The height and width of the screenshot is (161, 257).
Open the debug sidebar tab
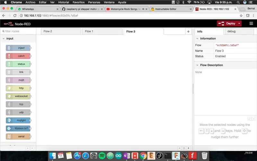coord(239,31)
